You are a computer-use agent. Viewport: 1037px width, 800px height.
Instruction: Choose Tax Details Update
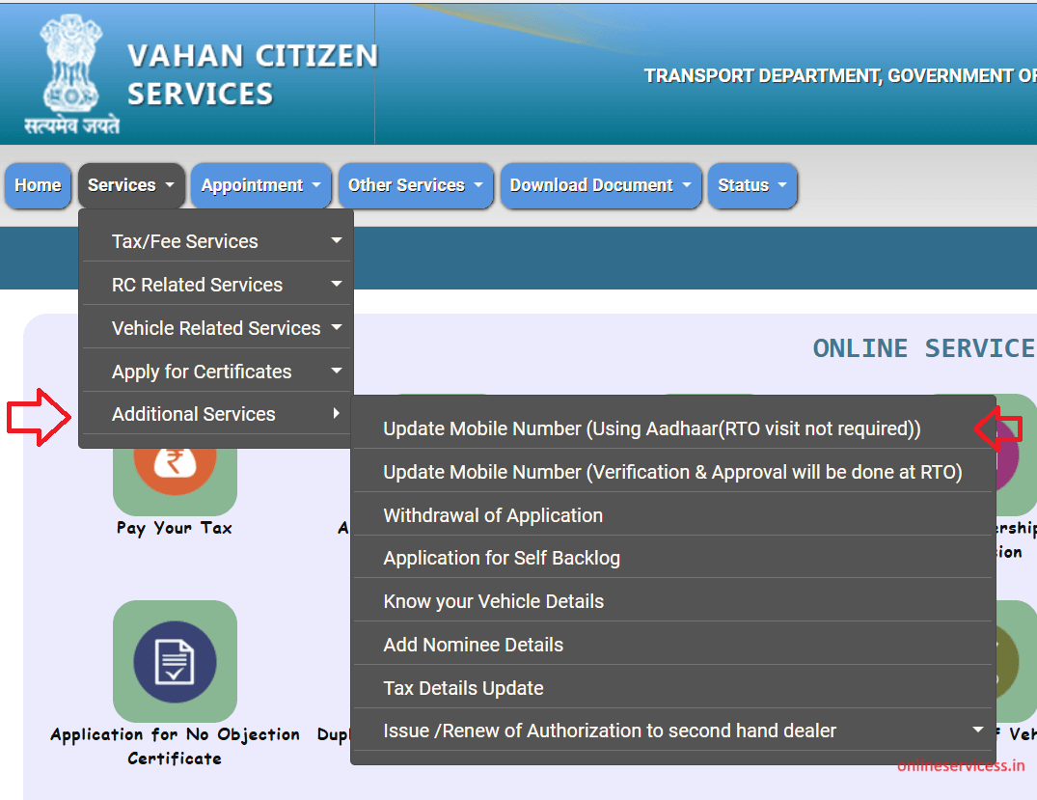[x=673, y=688]
